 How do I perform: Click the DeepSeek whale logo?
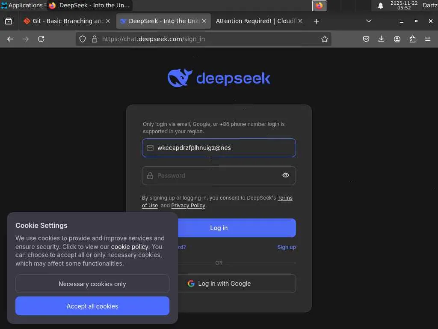click(x=180, y=78)
